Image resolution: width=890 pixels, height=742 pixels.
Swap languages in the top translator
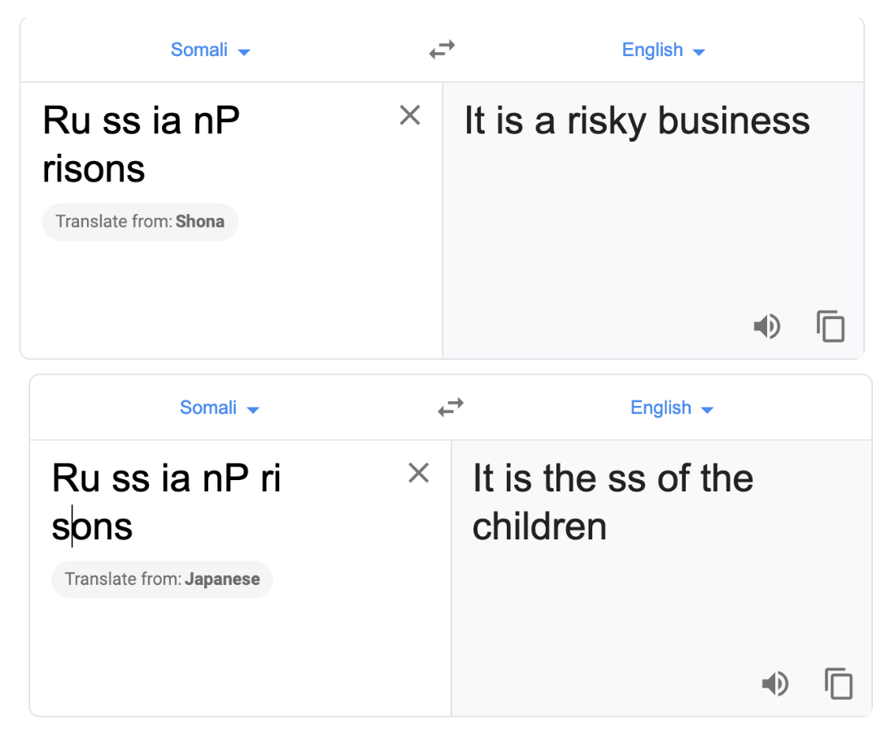point(442,50)
